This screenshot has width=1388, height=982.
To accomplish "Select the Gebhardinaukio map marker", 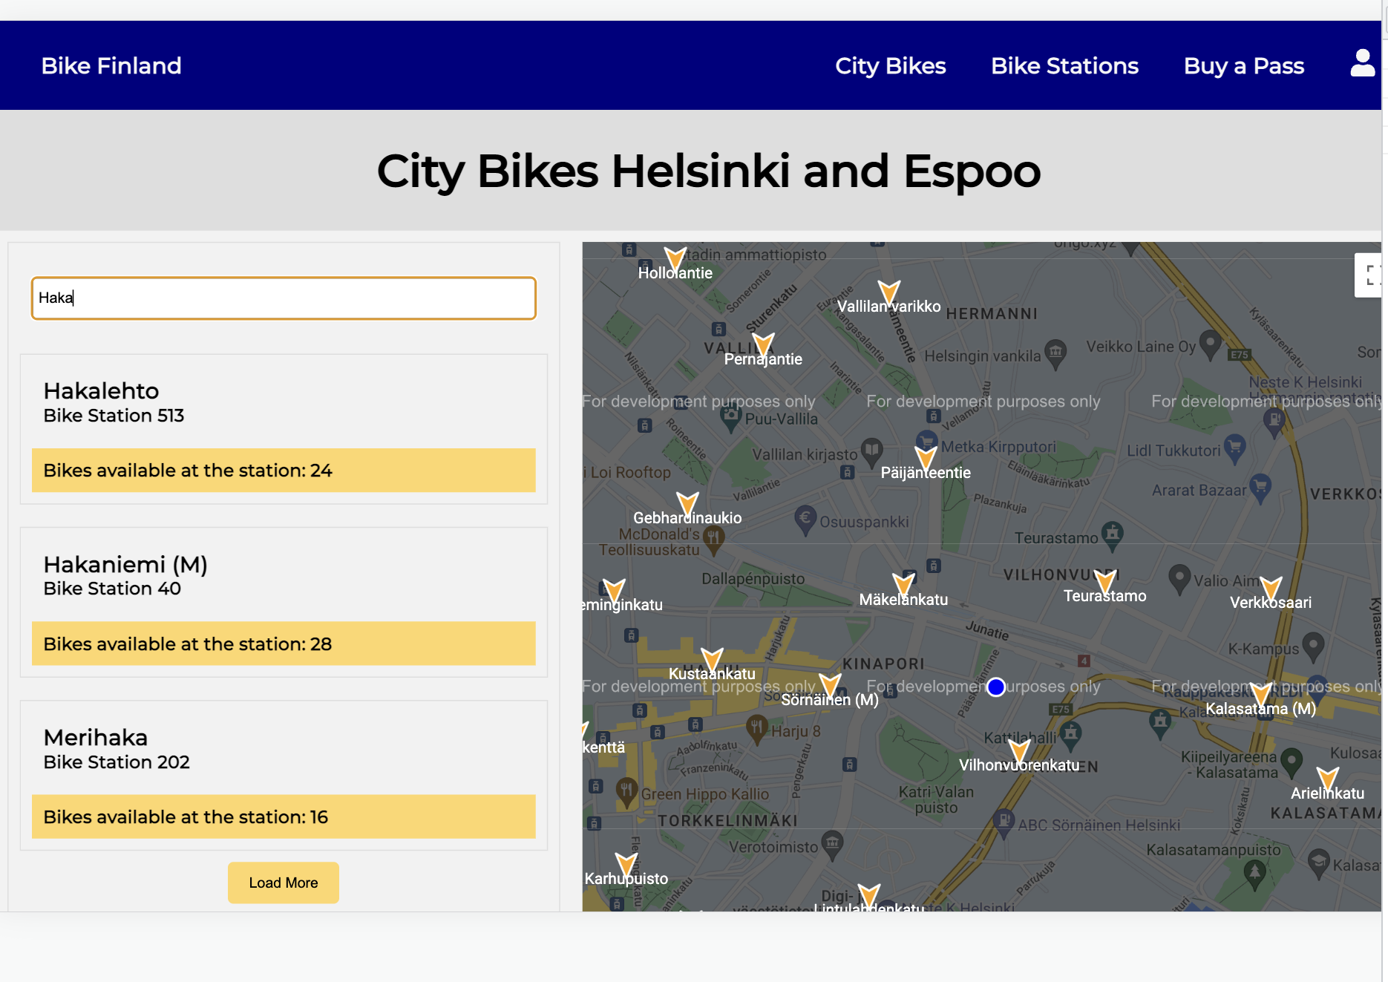I will [687, 501].
